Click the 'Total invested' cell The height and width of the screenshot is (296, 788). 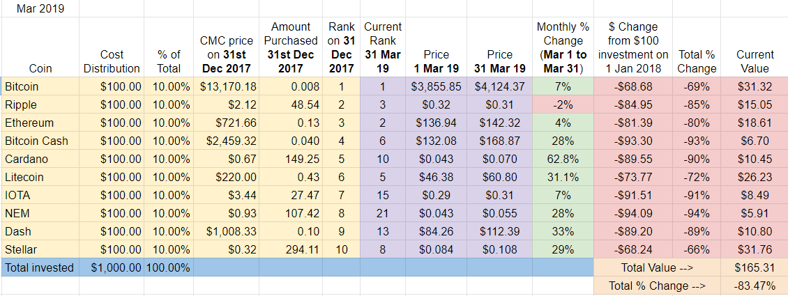pos(40,267)
